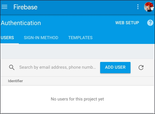Open the hamburger navigation menu

pyautogui.click(x=5, y=7)
